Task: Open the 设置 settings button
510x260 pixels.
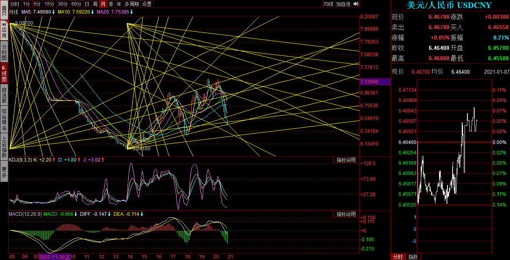Action: point(147,4)
